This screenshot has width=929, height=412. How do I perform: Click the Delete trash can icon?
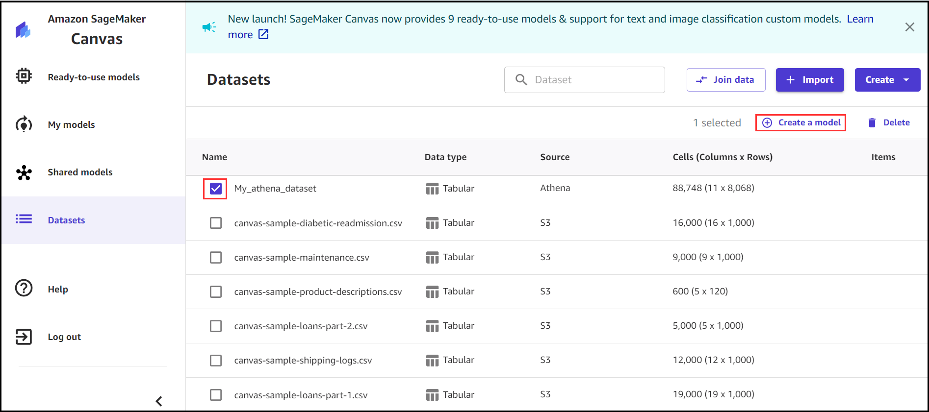pos(872,122)
